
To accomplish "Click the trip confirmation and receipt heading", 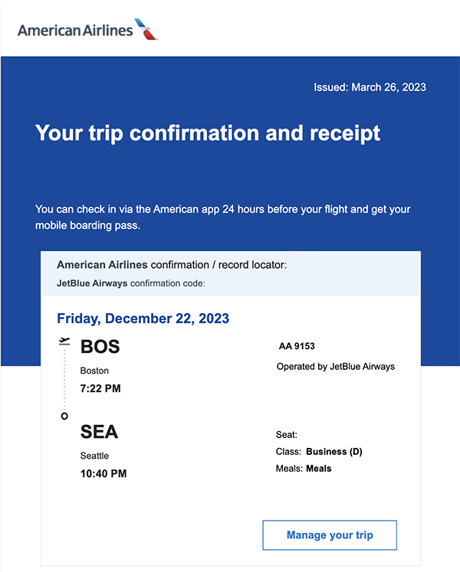I will pos(208,133).
